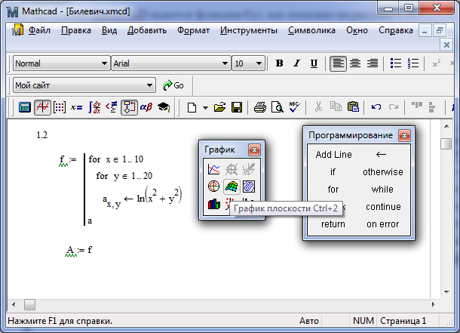Open the font size 10 dropdown
This screenshot has height=333, width=460.
tap(259, 63)
